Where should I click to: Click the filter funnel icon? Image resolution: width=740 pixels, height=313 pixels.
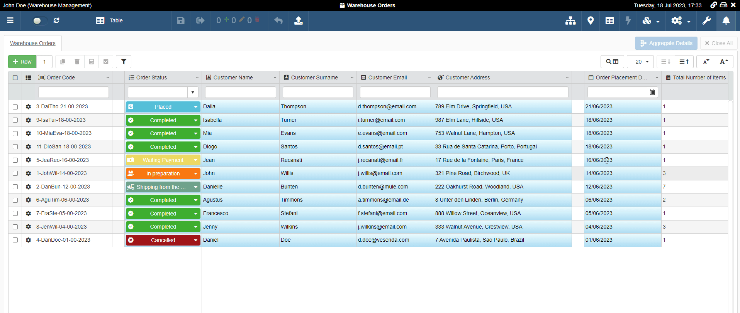pos(124,62)
